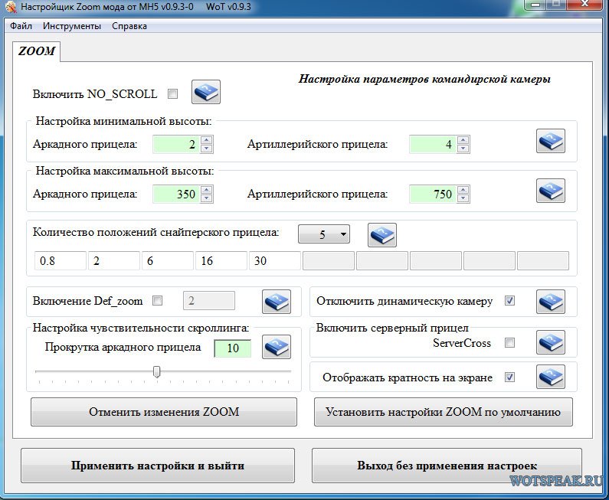The width and height of the screenshot is (609, 500).
Task: Toggle the Def_zoom checkbox
Action: 158,301
